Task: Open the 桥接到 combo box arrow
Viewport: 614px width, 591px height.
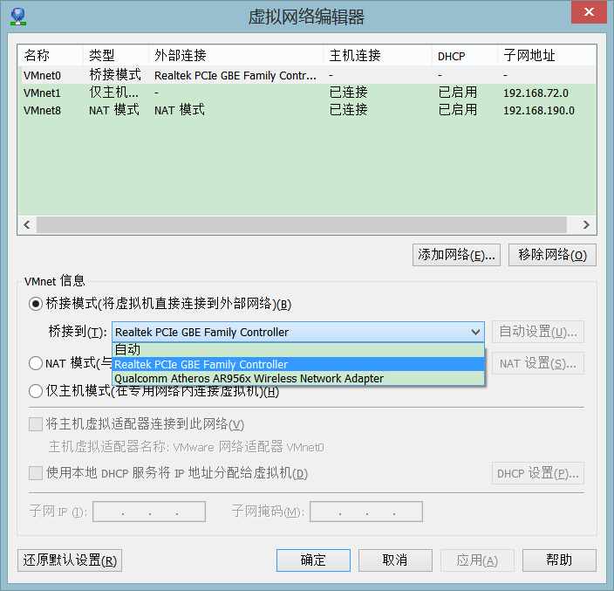Action: (x=475, y=332)
